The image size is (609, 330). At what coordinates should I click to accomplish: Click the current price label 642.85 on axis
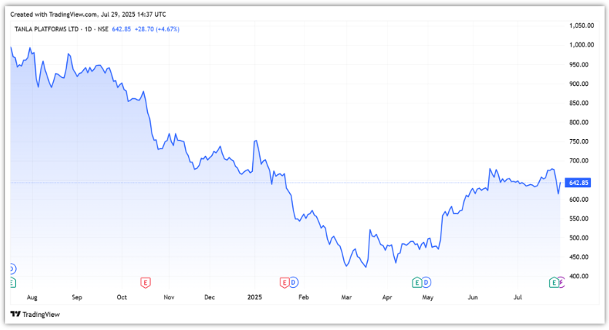pyautogui.click(x=578, y=183)
